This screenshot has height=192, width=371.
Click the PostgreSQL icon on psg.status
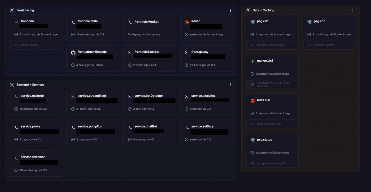[252, 140]
